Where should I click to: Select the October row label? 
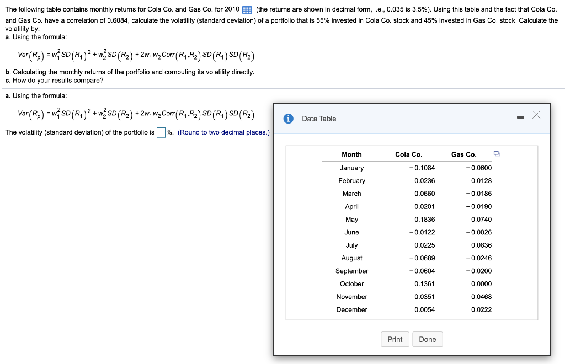351,284
